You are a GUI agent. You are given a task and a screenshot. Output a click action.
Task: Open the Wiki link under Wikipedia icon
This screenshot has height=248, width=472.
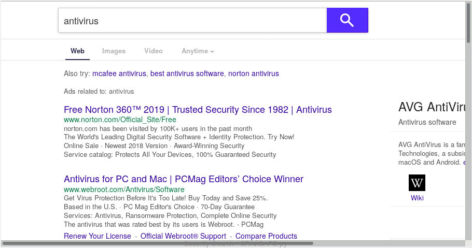417,198
